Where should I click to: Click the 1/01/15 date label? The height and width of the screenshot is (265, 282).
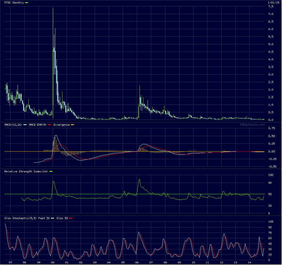(273, 2)
